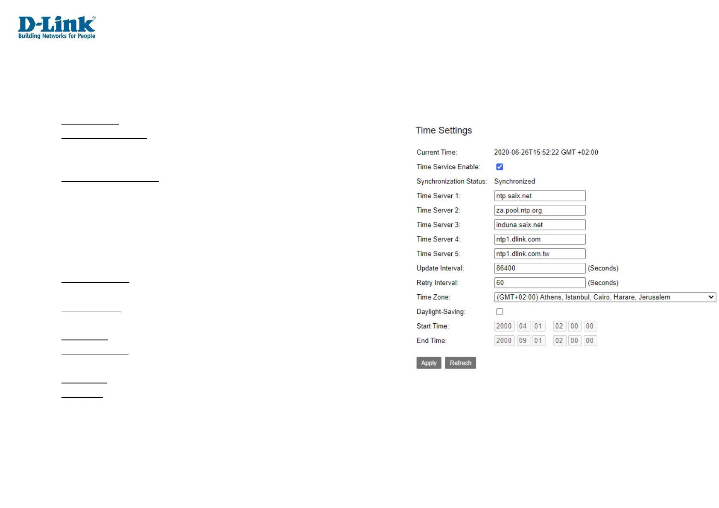Click the Time Zone label

[x=433, y=297]
